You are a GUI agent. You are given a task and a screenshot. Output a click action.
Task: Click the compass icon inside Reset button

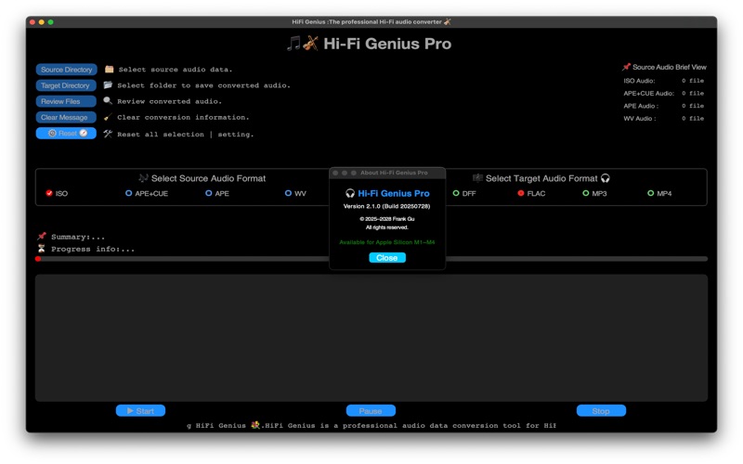tap(84, 134)
